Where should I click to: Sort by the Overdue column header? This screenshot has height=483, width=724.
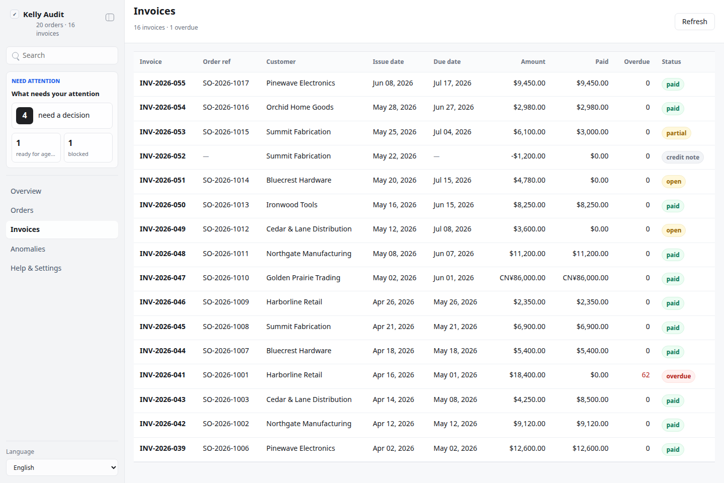coord(637,62)
